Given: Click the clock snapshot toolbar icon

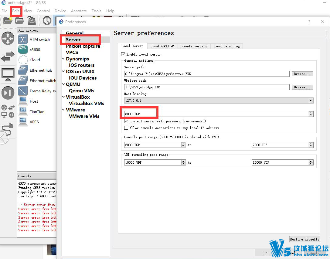Looking at the screenshot, I should coord(47,21).
